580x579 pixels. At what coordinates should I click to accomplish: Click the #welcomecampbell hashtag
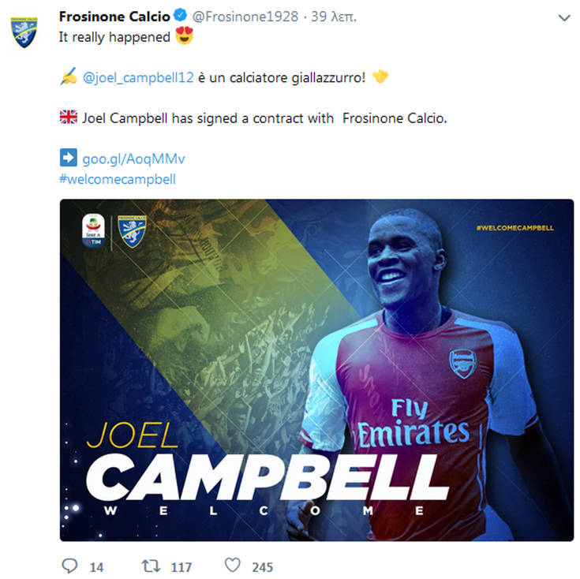click(x=118, y=179)
